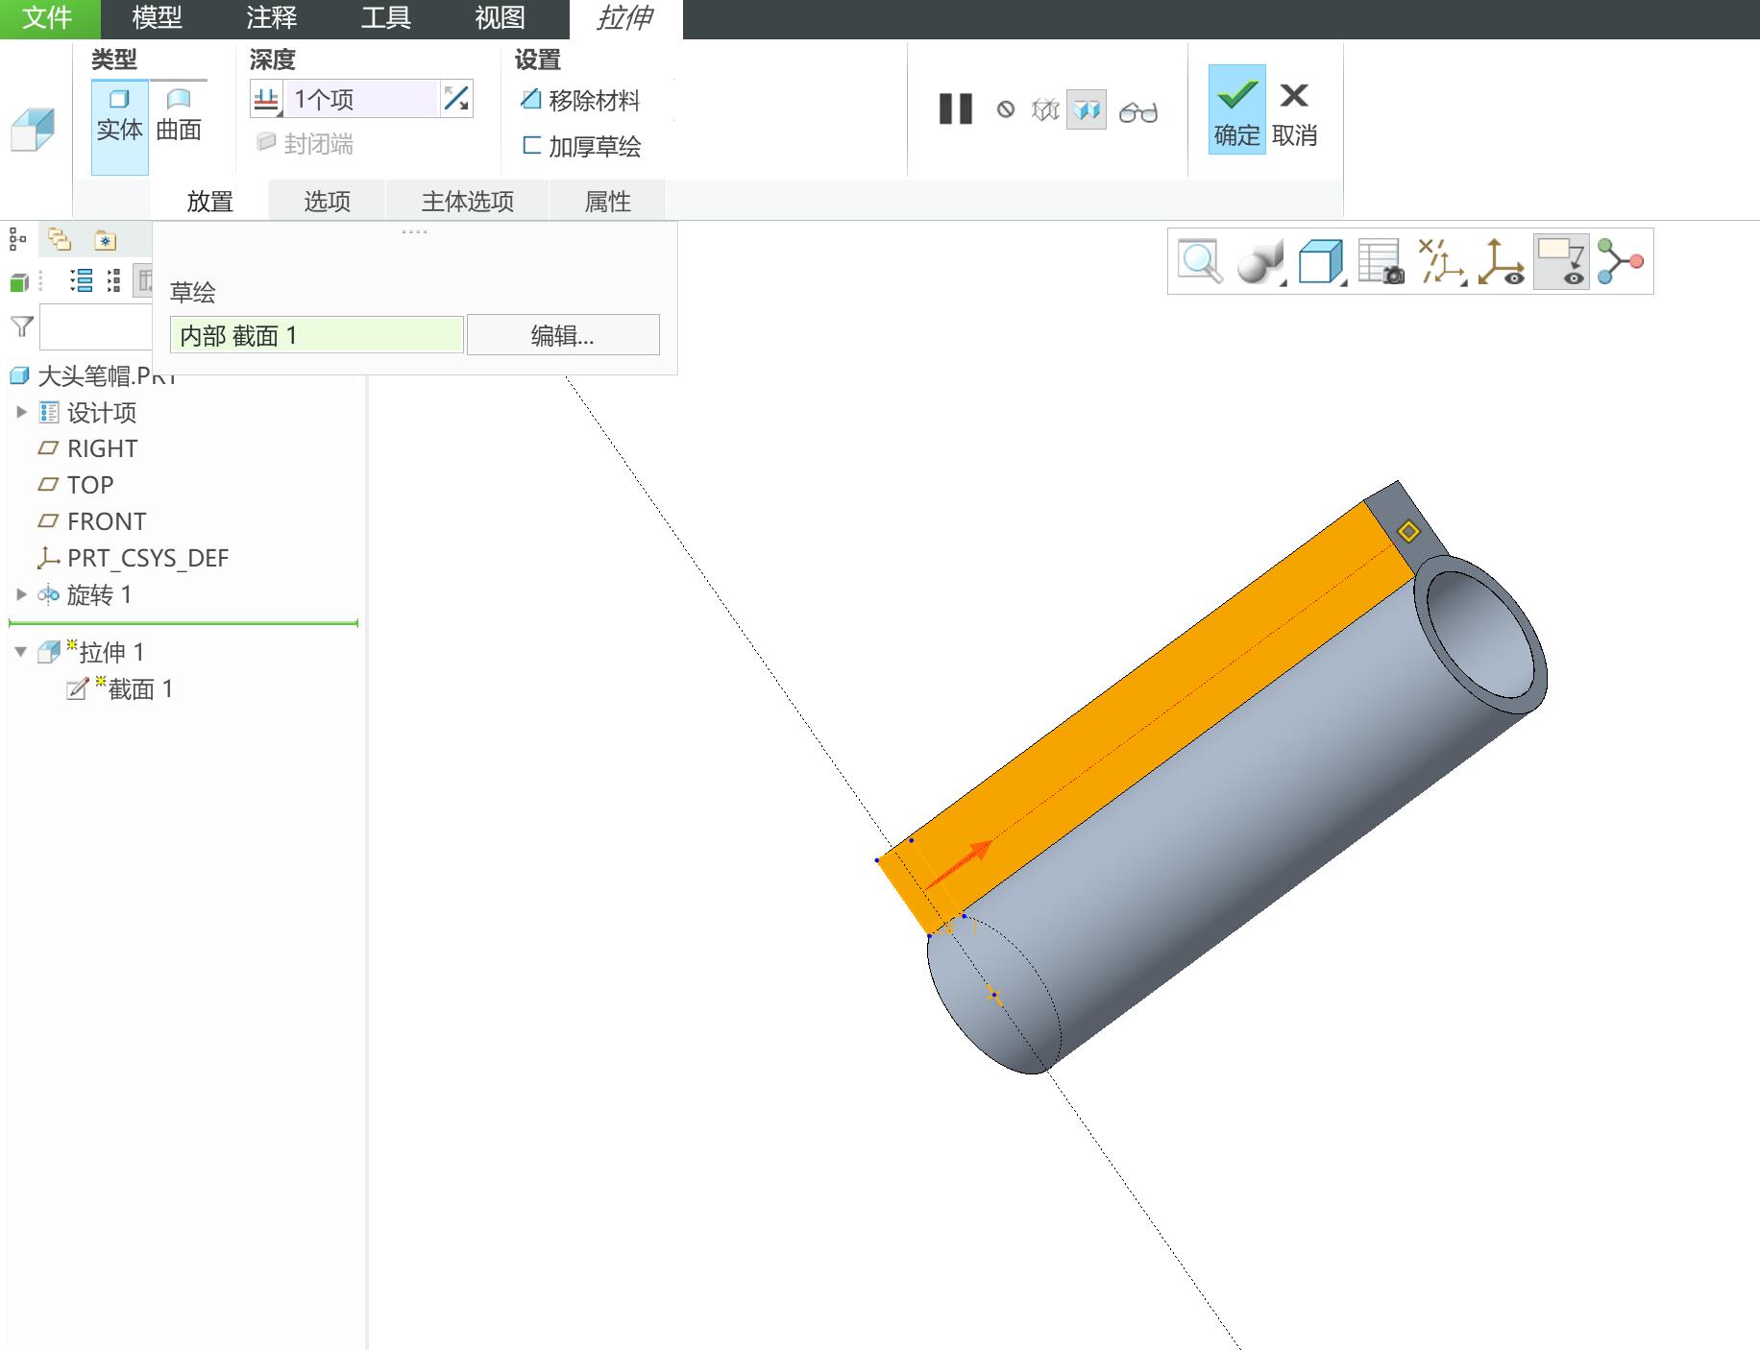Open the 模型 ribbon tab
1760x1350 pixels.
point(157,18)
